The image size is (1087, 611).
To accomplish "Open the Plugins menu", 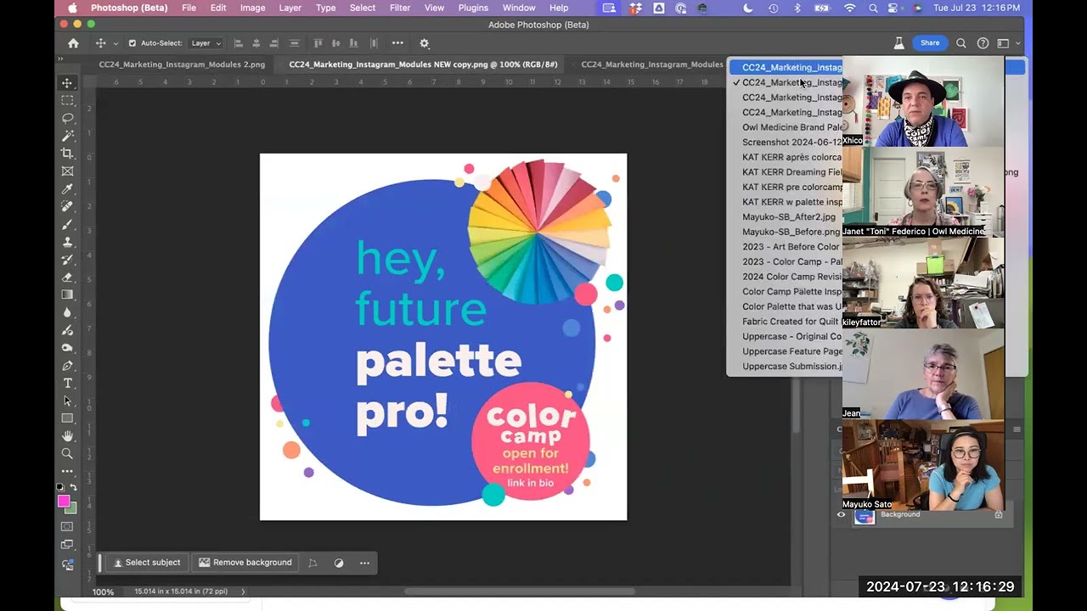I will click(x=473, y=8).
